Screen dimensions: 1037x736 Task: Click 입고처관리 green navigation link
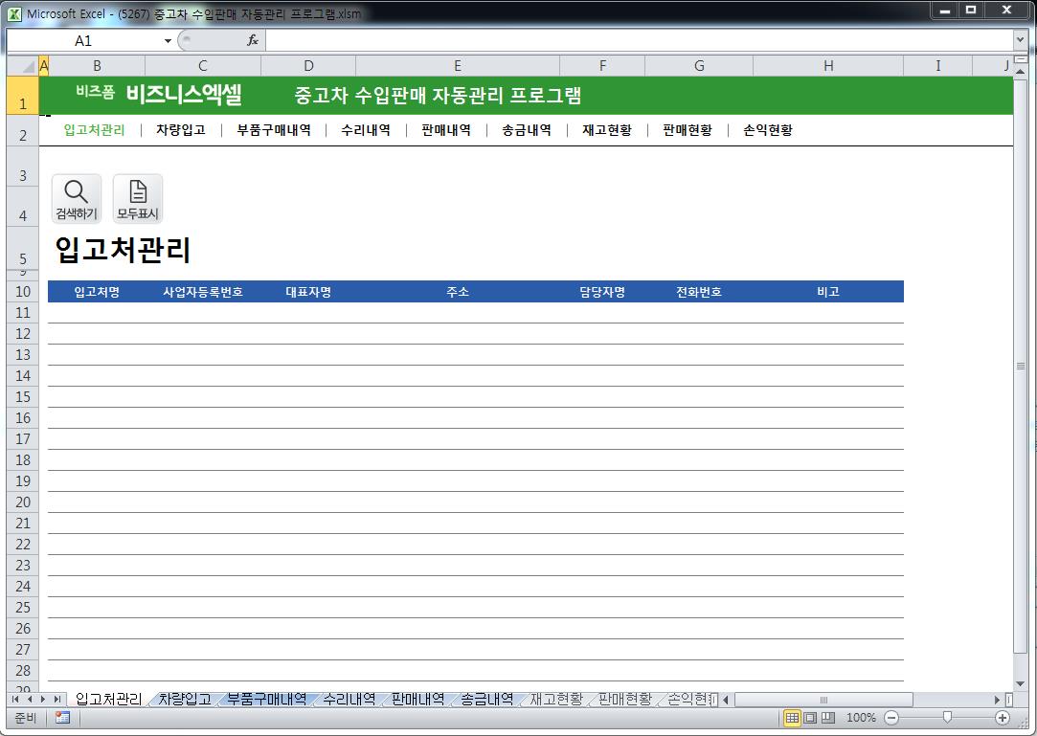coord(94,130)
